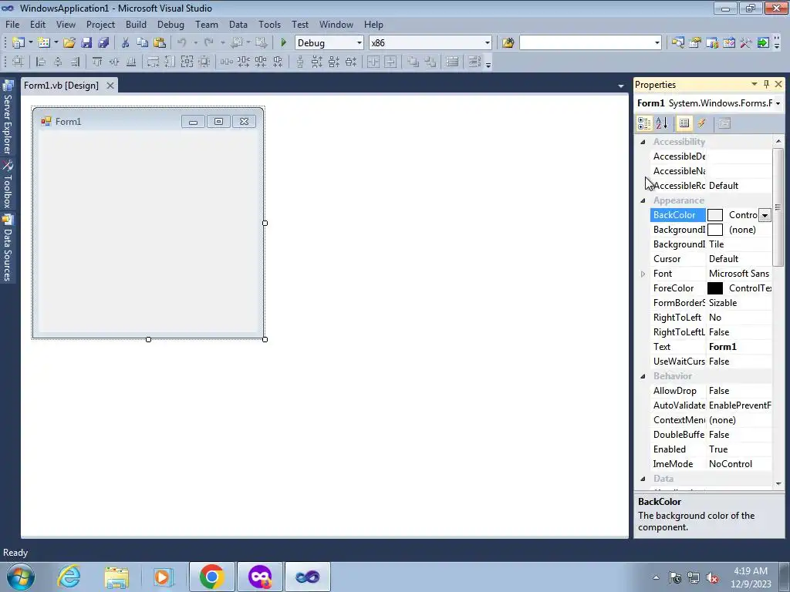Switch Properties to Categorized view

coord(644,123)
